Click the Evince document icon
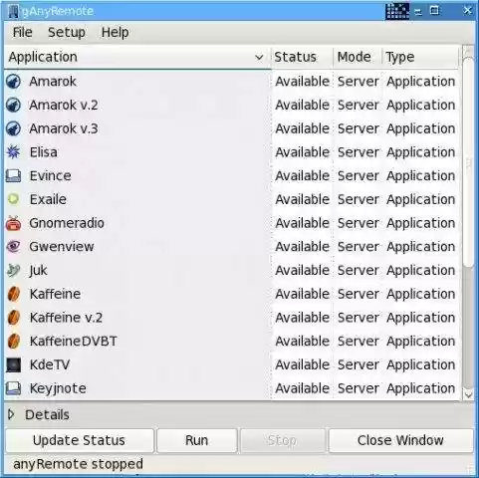The height and width of the screenshot is (478, 479). [13, 175]
